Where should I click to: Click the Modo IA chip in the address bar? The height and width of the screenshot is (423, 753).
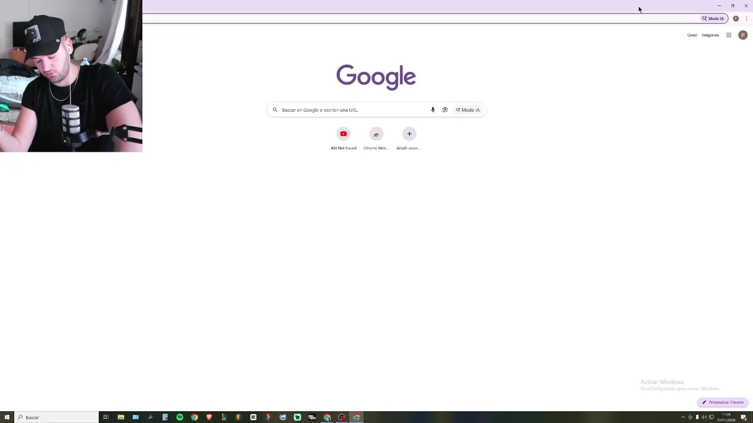[x=713, y=18]
